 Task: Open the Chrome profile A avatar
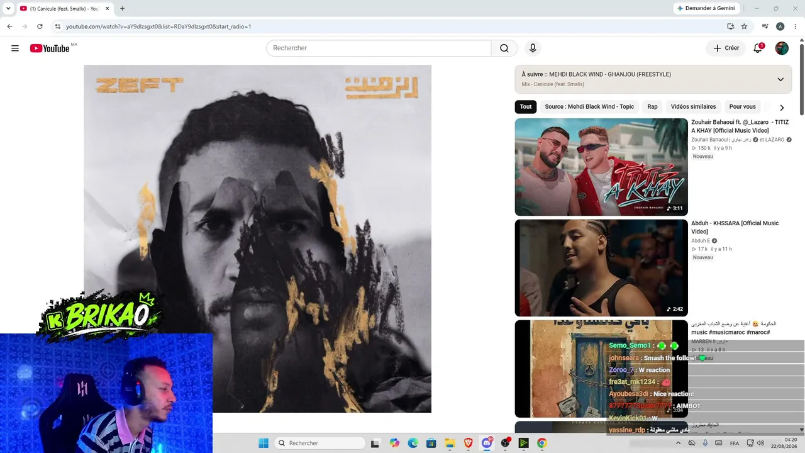780,26
